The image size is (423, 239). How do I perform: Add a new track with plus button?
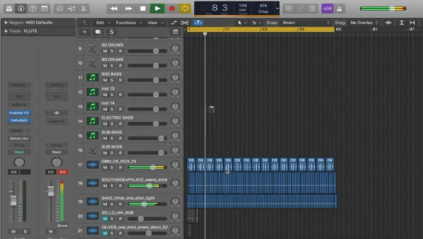85,32
